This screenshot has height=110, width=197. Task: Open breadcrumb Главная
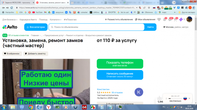pos(35,35)
